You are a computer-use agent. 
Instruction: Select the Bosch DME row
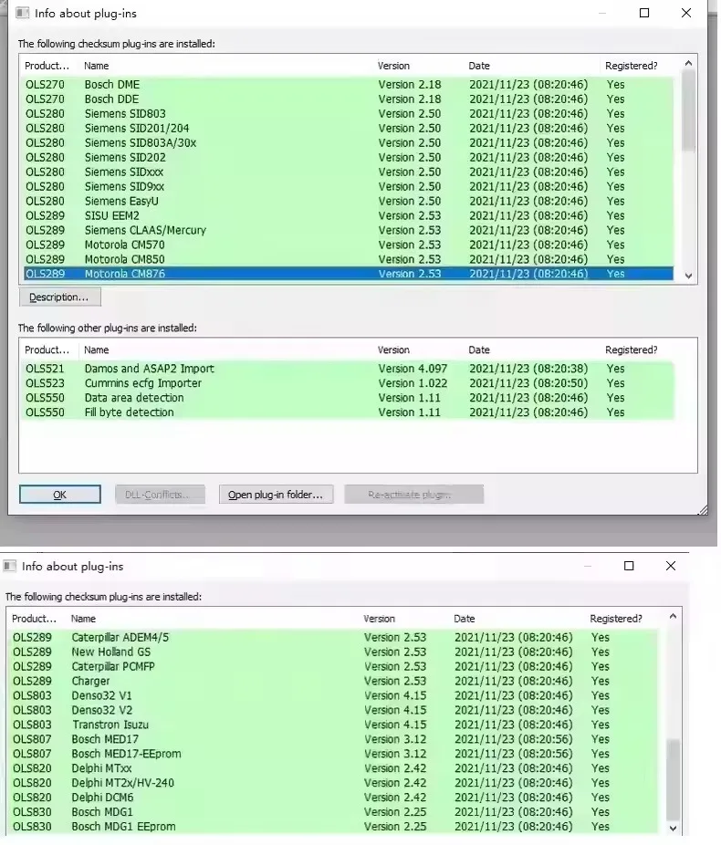pyautogui.click(x=349, y=85)
